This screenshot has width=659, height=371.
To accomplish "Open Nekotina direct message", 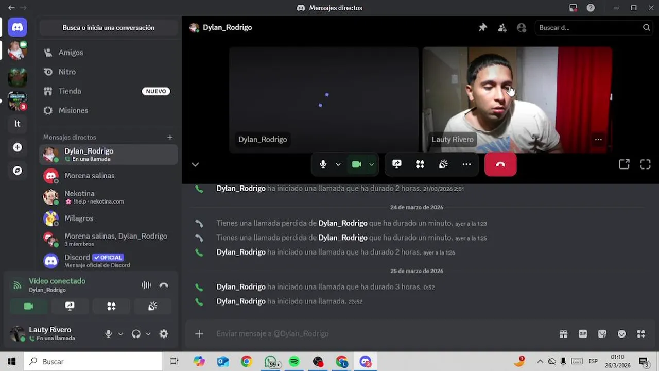I will pos(108,197).
